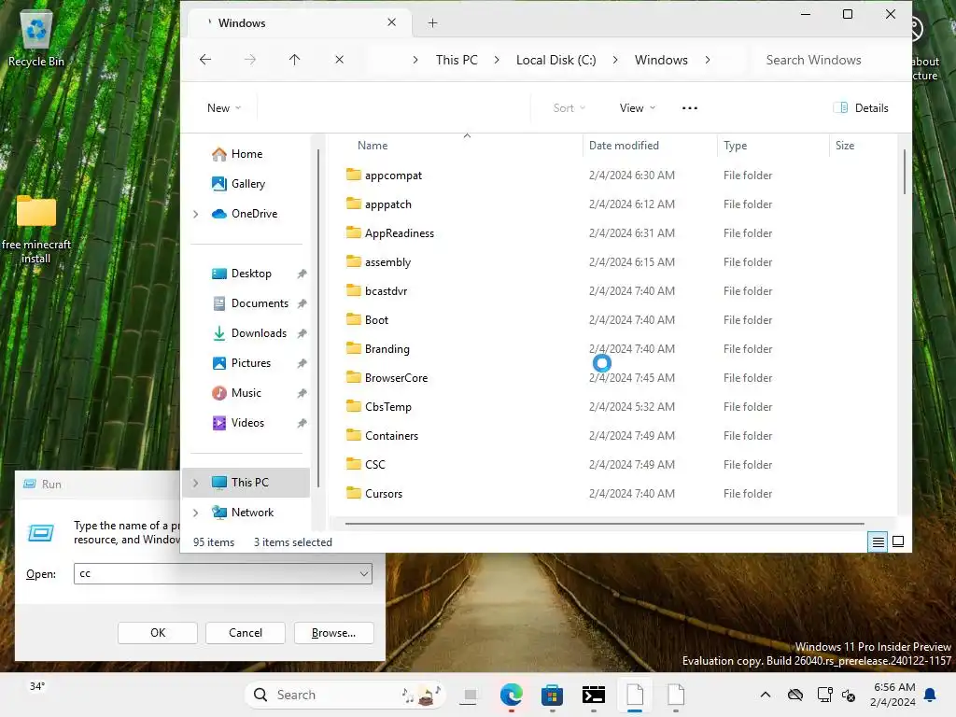Select the Branding folder icon

354,348
